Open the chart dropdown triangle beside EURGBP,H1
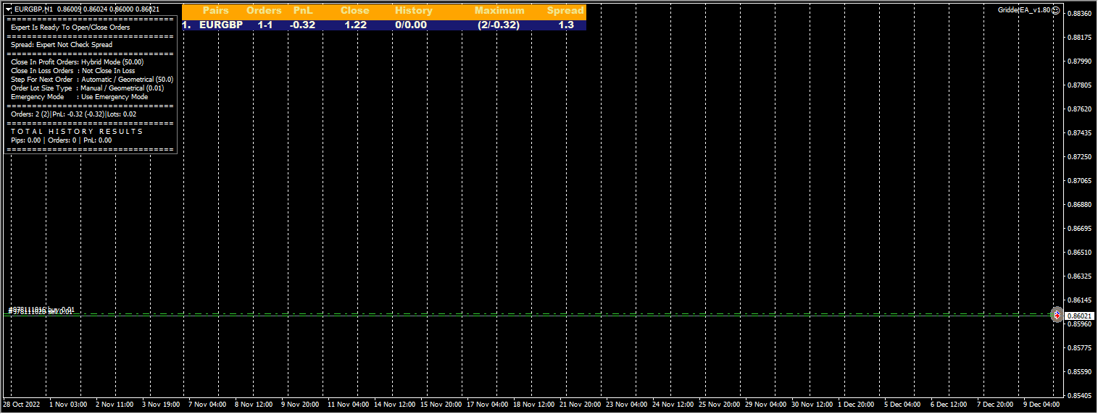The width and height of the screenshot is (1098, 414). 9,9
